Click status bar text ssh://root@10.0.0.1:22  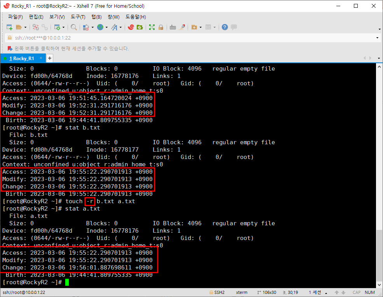(24, 292)
